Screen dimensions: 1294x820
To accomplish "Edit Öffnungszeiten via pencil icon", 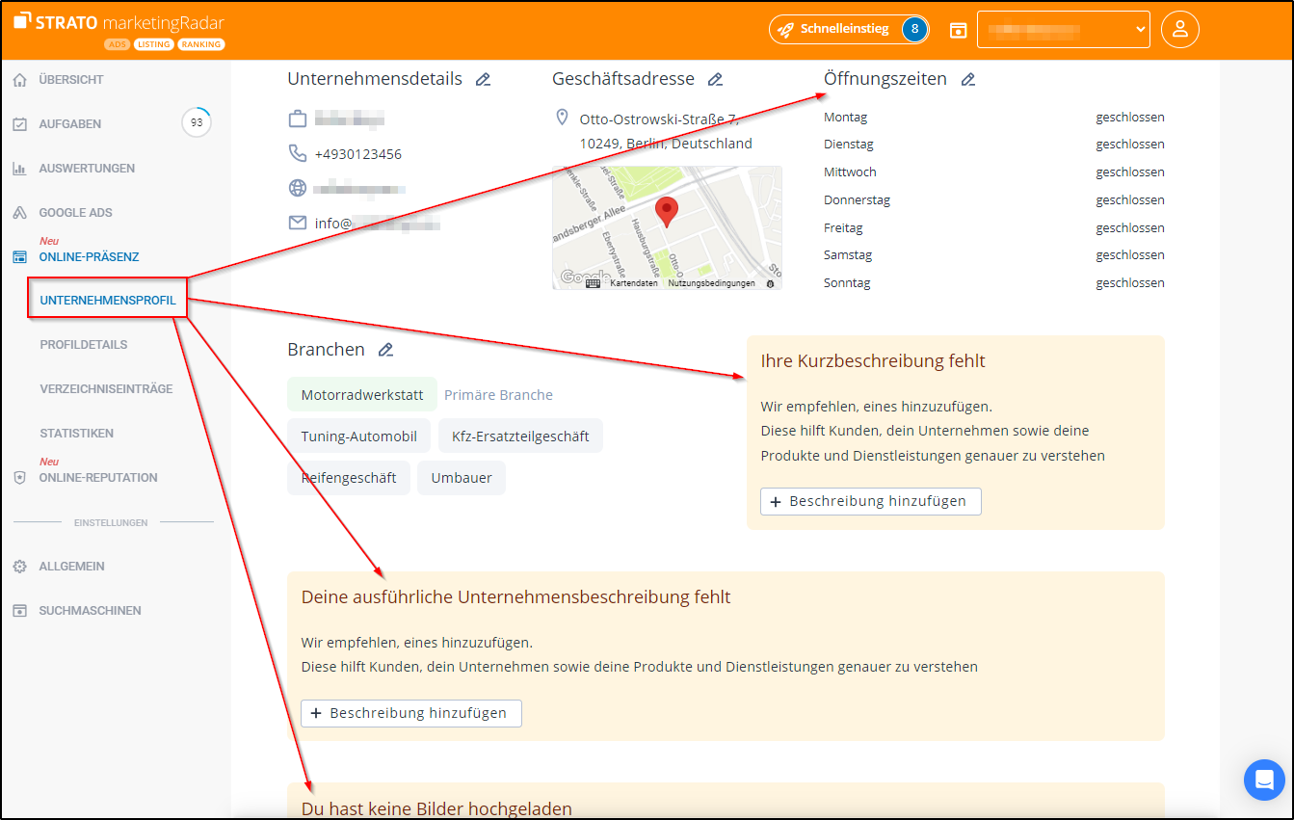I will 968,79.
